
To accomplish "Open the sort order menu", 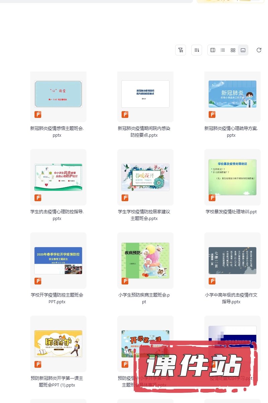I will click(197, 50).
